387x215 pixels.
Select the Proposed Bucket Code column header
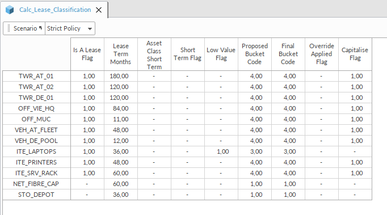pyautogui.click(x=255, y=54)
